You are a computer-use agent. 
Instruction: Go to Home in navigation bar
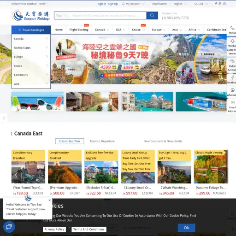coord(59,30)
